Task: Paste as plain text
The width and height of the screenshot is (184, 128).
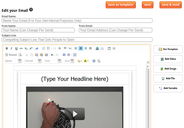Action: pos(42,55)
